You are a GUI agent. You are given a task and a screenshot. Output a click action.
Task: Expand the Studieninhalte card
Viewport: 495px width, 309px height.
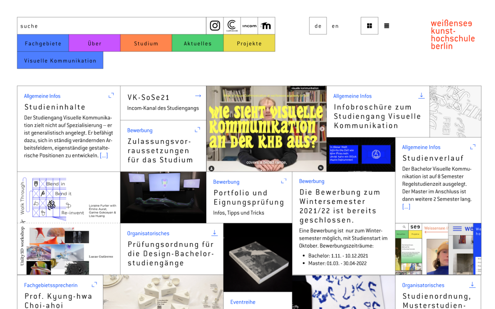pyautogui.click(x=111, y=96)
